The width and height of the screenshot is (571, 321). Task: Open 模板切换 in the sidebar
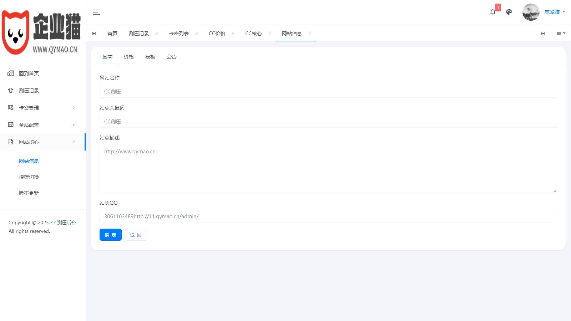click(29, 177)
